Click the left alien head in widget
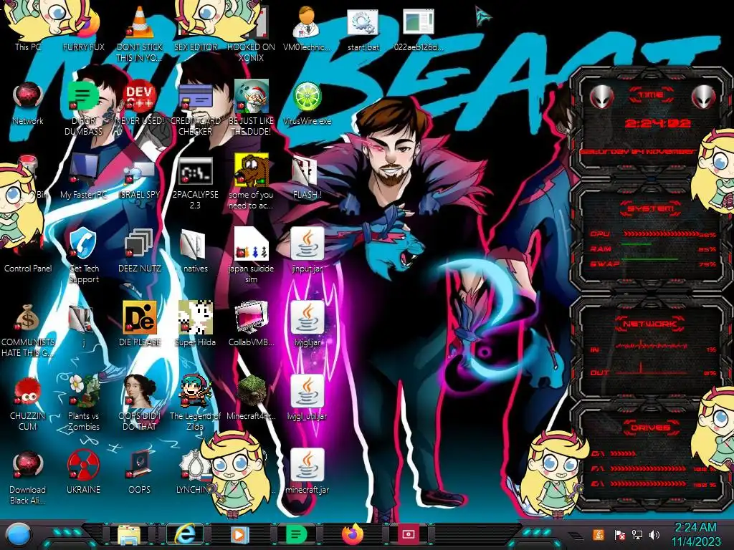Screen dimensions: 734x550 (602, 97)
